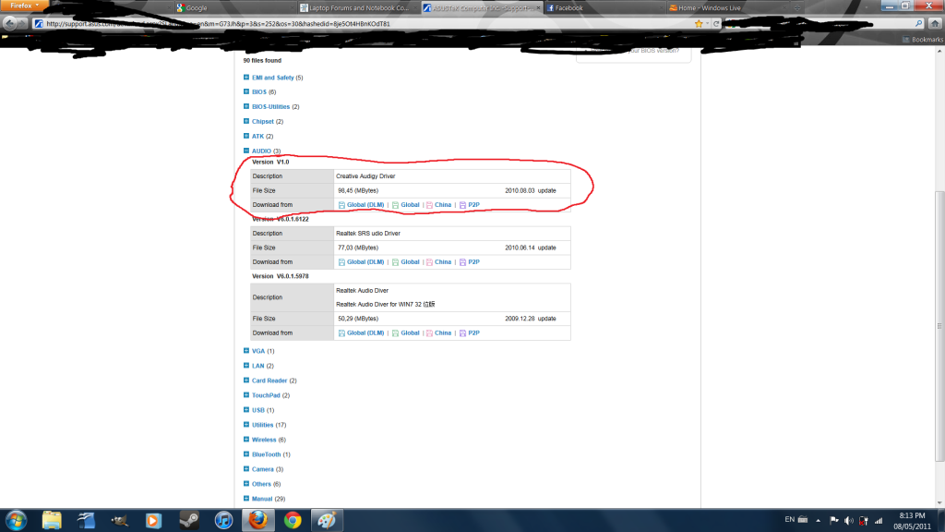Open the Windows Start menu
Screen dimensions: 945x532
(17, 520)
